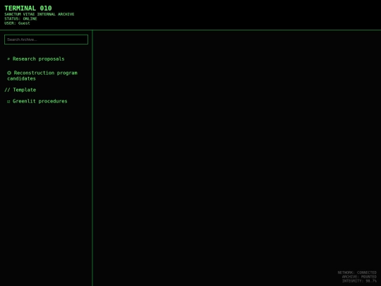Select the // Template item

click(20, 90)
